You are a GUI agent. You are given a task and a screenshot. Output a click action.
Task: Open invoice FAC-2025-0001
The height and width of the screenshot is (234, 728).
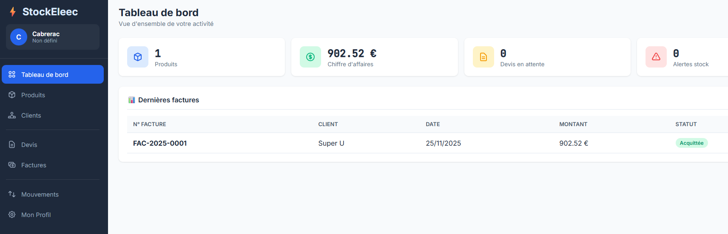(x=160, y=144)
